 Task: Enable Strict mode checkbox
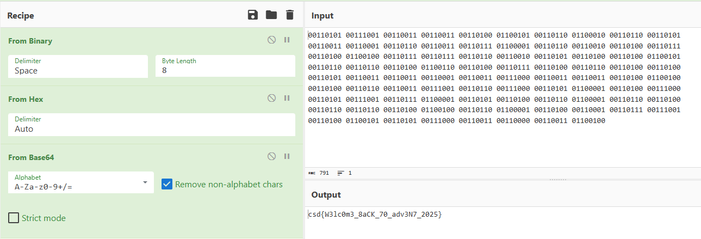tap(14, 218)
